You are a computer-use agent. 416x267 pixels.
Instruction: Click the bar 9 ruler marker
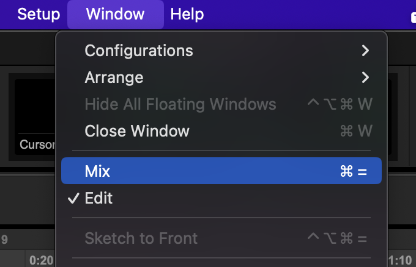click(x=4, y=240)
